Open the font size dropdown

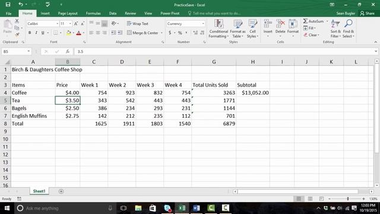click(x=70, y=24)
